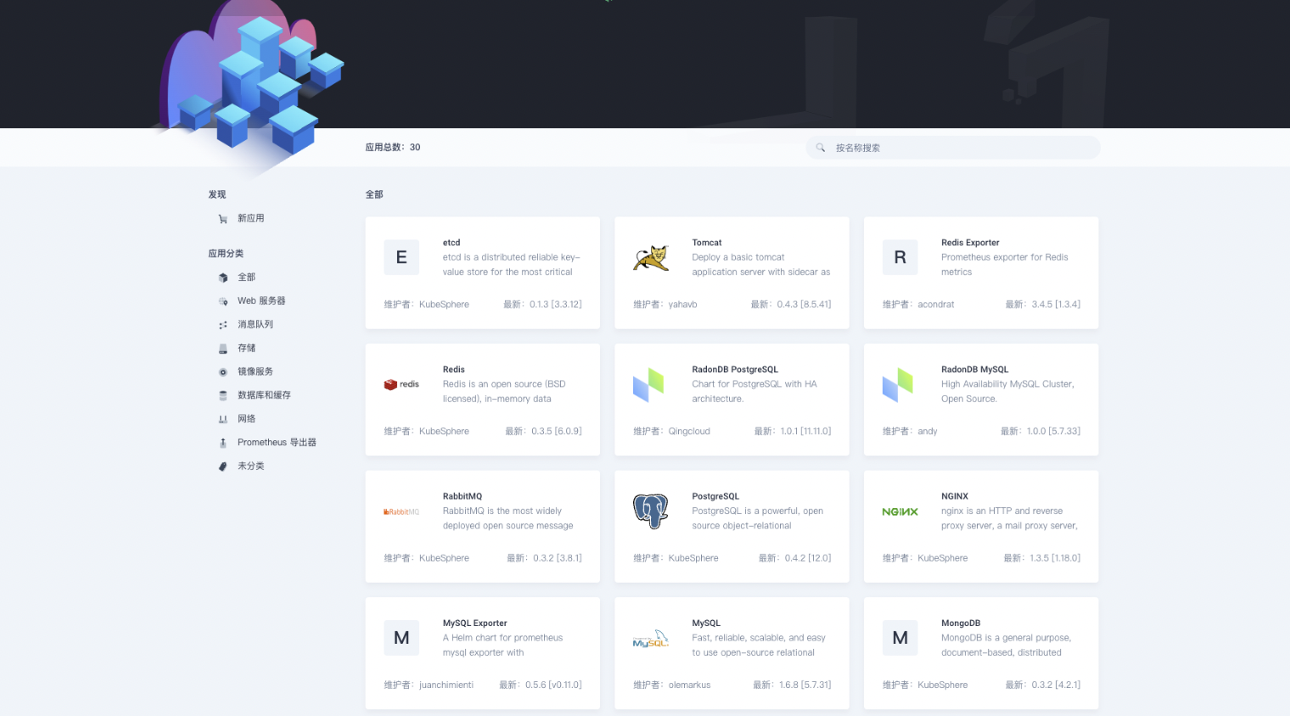The height and width of the screenshot is (716, 1290).
Task: Click RadonDB MySQL version 1.0.0 [5.7.33]
Action: (1053, 432)
